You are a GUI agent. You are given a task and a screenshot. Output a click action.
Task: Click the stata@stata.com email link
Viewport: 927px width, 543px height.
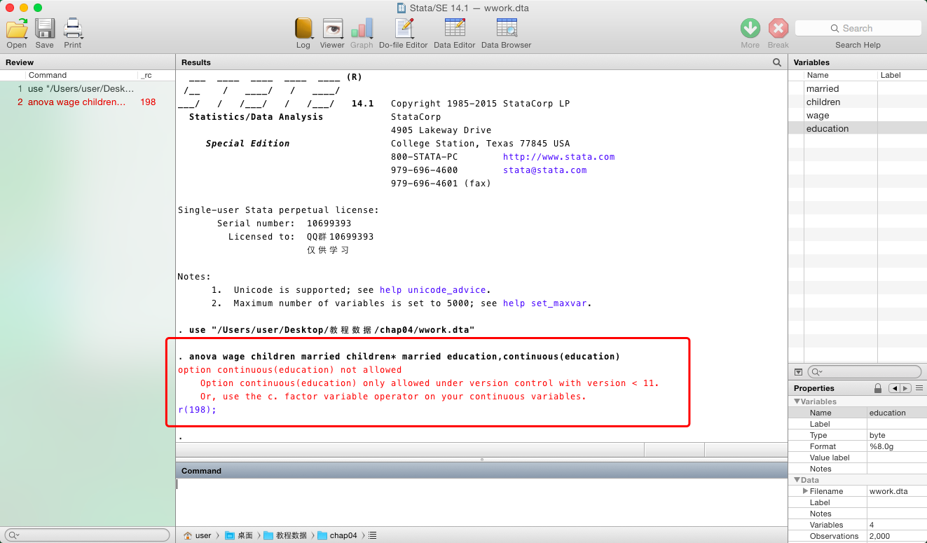544,170
